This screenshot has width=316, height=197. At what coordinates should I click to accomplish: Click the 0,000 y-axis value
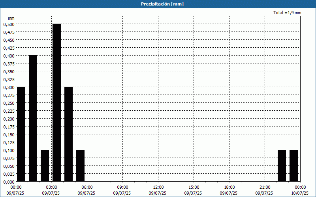9,182
